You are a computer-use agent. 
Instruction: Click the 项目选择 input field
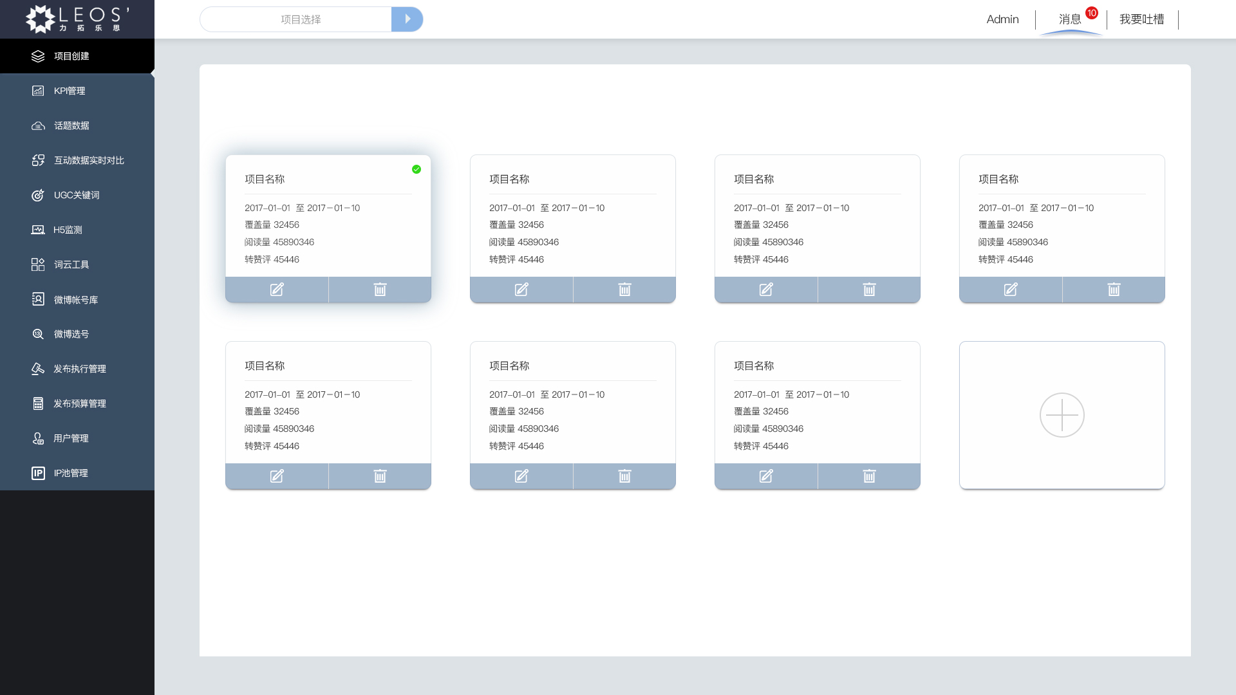296,19
